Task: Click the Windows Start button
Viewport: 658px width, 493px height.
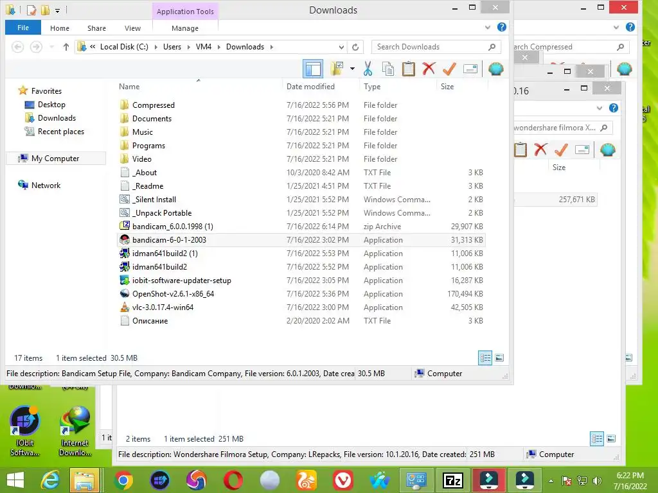Action: pyautogui.click(x=15, y=480)
